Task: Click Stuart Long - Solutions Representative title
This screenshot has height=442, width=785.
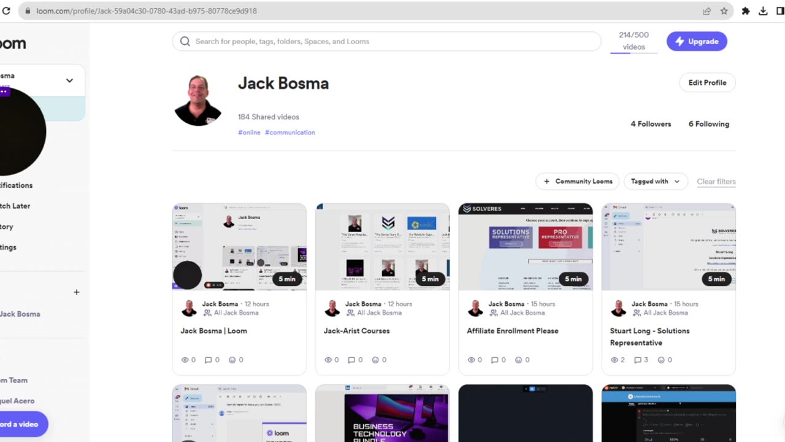Action: click(x=649, y=337)
